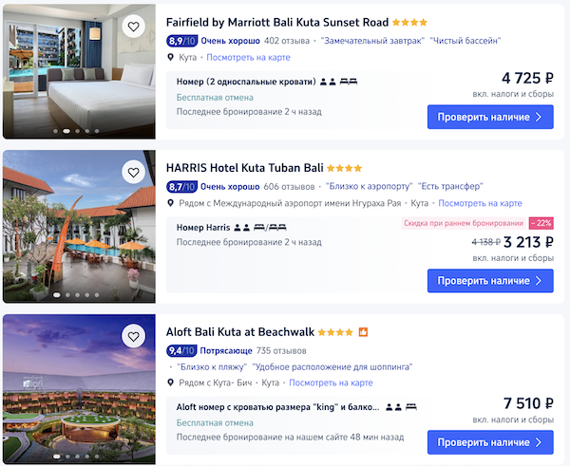Favorite the Fairfield by Marriott hotel heart icon
The image size is (570, 466).
134,27
